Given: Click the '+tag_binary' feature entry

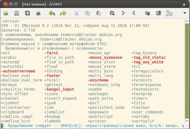Looking at the screenshot, I should [144, 53].
